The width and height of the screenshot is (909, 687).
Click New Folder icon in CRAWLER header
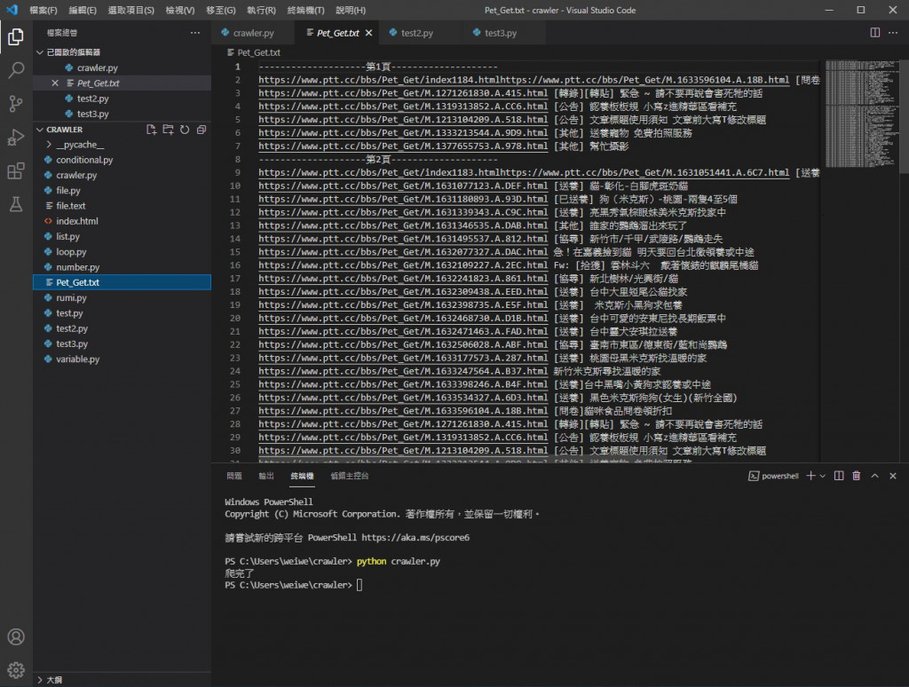coord(168,130)
